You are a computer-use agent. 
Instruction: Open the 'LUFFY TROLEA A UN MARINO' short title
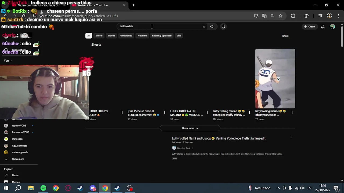tap(187, 113)
